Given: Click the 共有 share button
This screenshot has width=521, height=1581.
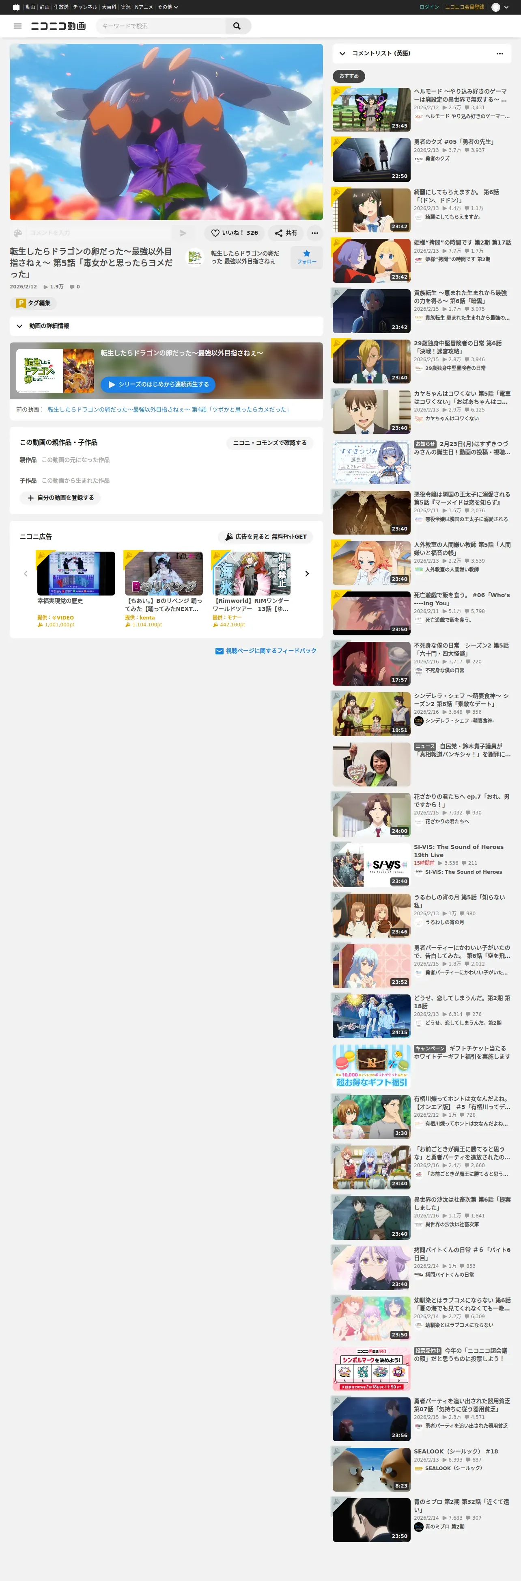Looking at the screenshot, I should (x=286, y=233).
